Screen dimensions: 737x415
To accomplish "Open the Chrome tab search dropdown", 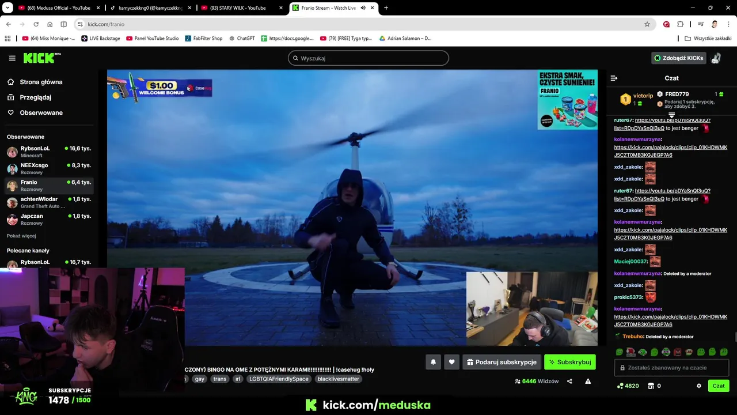I will [7, 8].
